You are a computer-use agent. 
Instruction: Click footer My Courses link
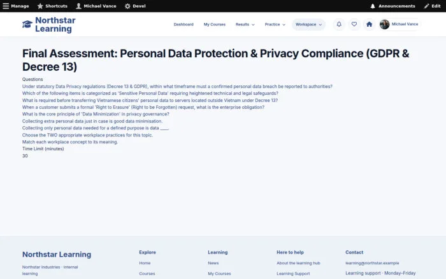(219, 274)
